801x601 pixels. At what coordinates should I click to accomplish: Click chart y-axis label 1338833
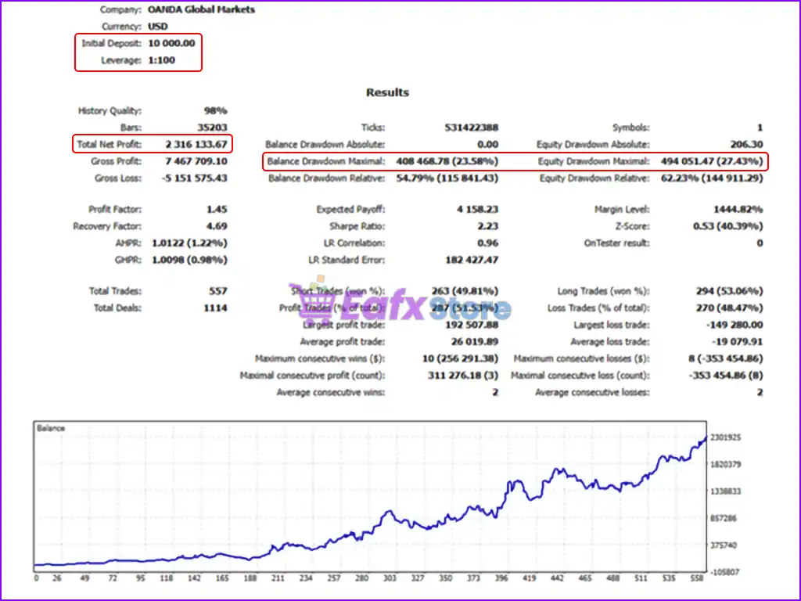coord(725,491)
